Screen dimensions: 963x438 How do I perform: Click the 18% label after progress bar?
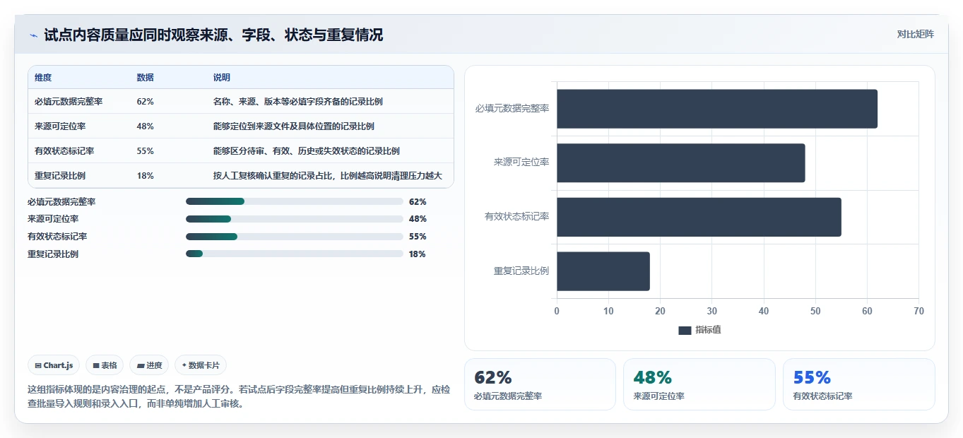point(418,254)
